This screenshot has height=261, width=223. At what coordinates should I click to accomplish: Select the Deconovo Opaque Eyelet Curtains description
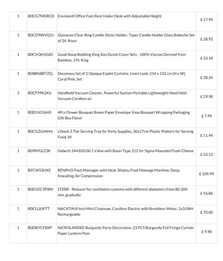[x=122, y=76]
